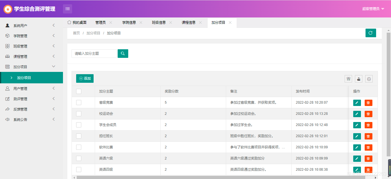
Task: Edit the 英语四级 row
Action: click(357, 170)
